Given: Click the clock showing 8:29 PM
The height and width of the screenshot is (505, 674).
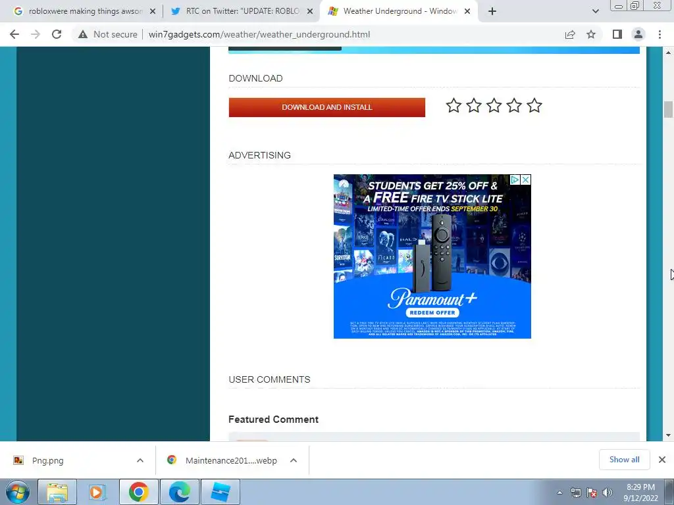Looking at the screenshot, I should click(x=640, y=487).
